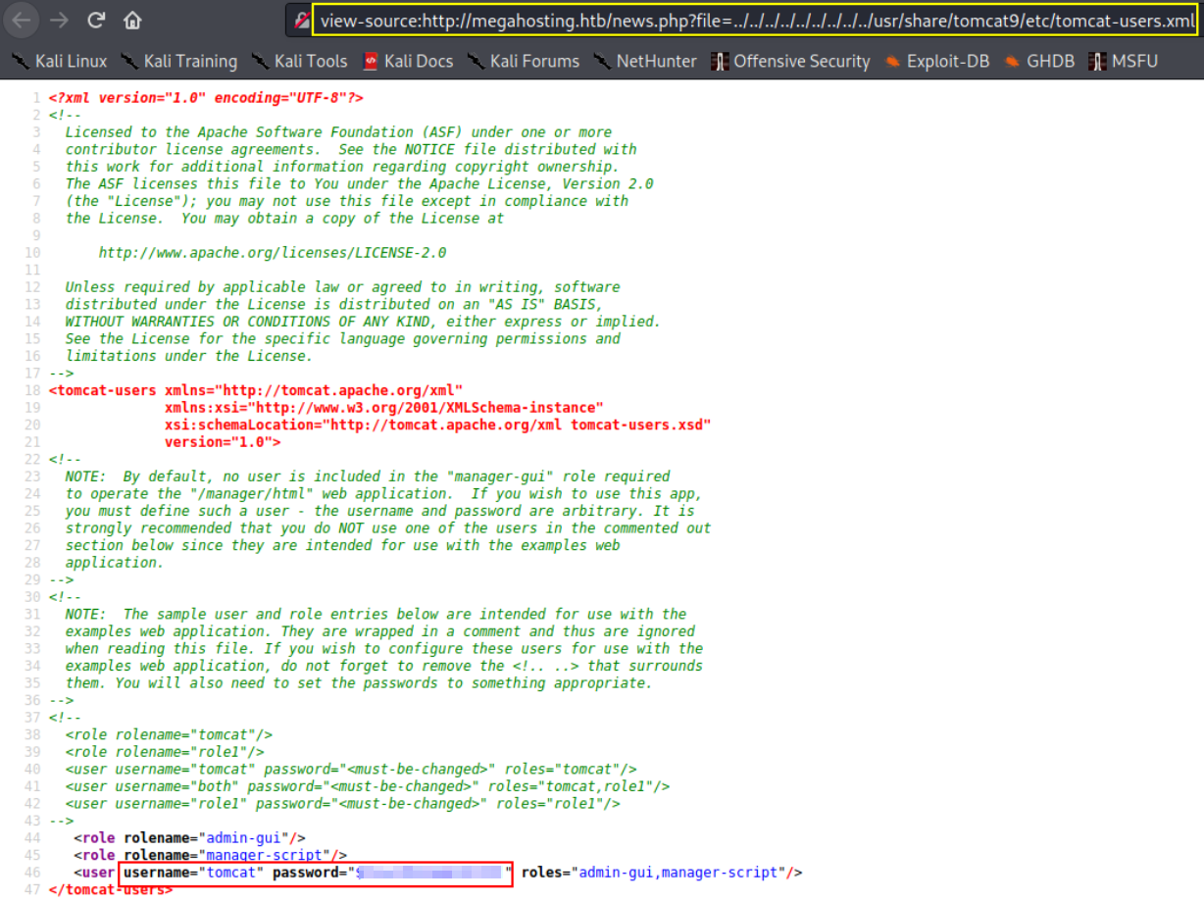Click the Kali Training bookmark icon

click(129, 61)
